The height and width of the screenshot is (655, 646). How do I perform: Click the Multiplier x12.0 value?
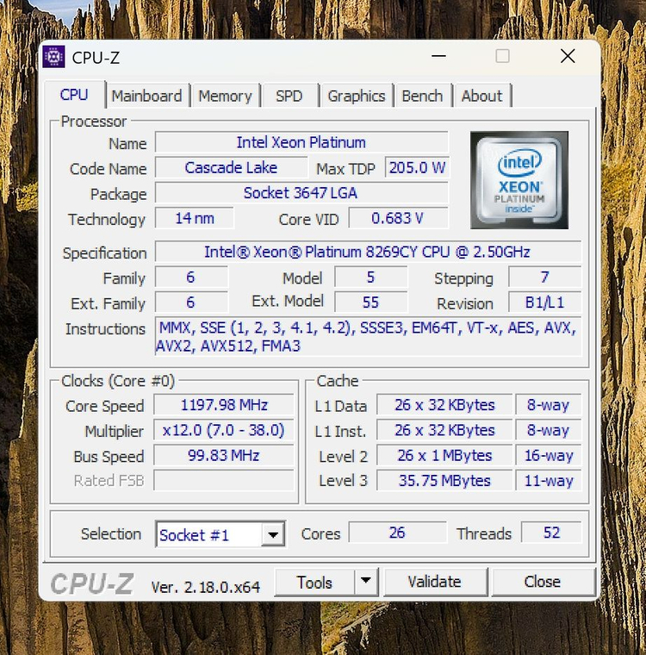pyautogui.click(x=224, y=430)
